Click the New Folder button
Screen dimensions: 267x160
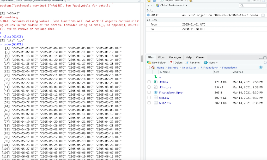(156, 63)
